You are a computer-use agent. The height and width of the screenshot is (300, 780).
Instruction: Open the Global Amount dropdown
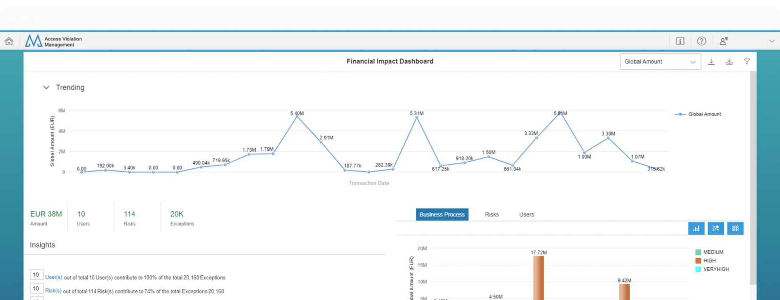click(x=660, y=62)
